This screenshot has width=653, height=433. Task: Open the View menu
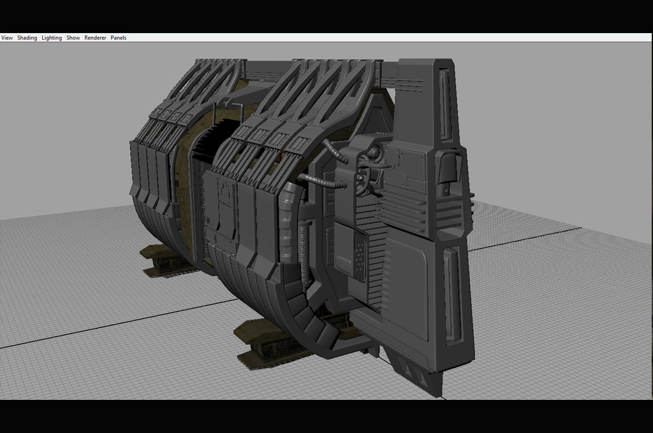point(6,38)
